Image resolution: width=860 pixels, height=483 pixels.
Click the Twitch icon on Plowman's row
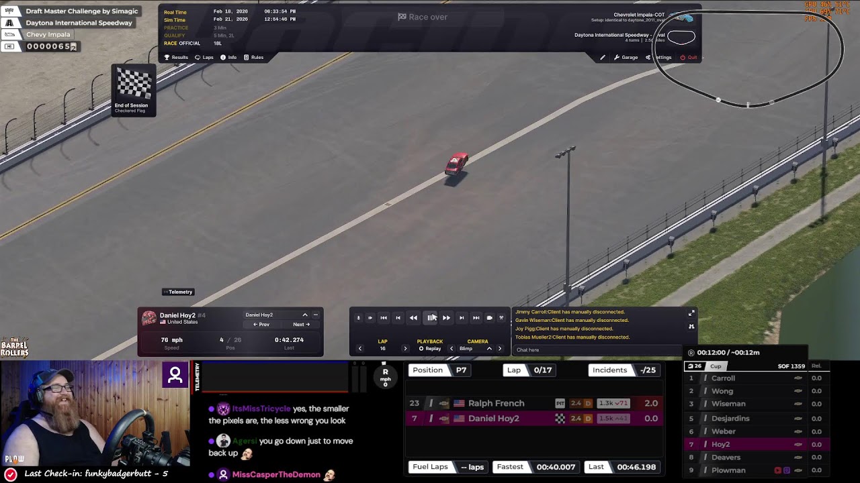click(787, 470)
